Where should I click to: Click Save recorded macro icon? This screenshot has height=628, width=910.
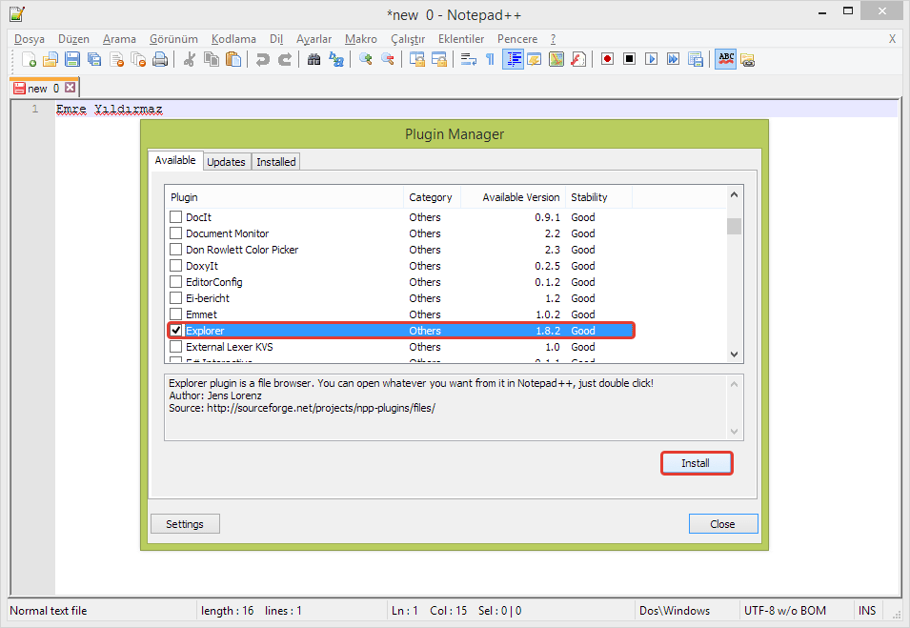696,59
